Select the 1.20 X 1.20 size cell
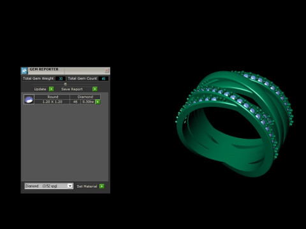 [52, 102]
